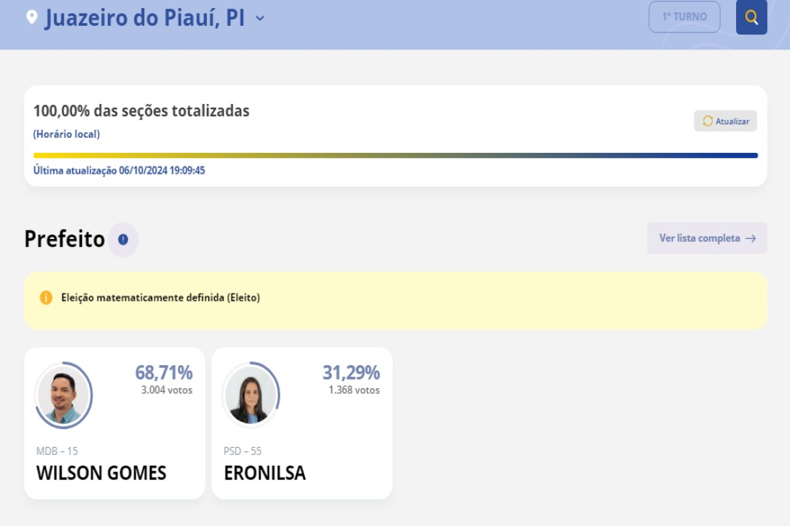Click the arrow in Ver lista completa

click(x=750, y=238)
